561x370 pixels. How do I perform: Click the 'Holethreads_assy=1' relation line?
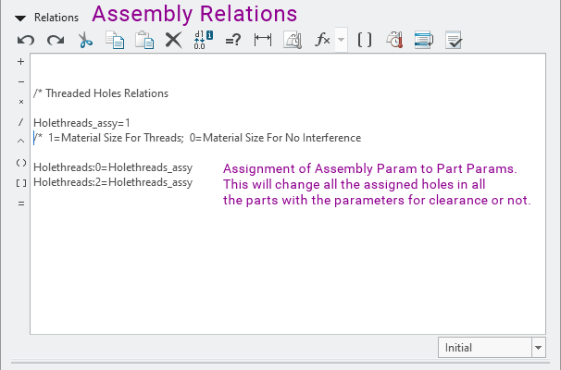[x=81, y=123]
